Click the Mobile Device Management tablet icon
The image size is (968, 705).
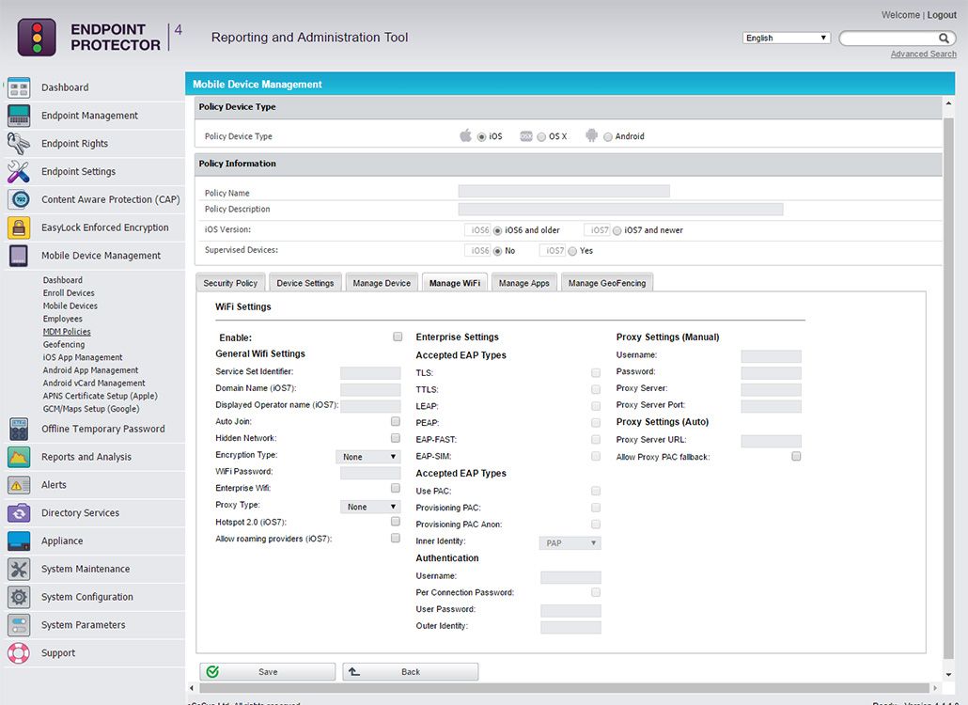19,256
